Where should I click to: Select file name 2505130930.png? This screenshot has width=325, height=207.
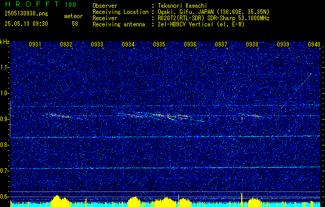pyautogui.click(x=26, y=13)
